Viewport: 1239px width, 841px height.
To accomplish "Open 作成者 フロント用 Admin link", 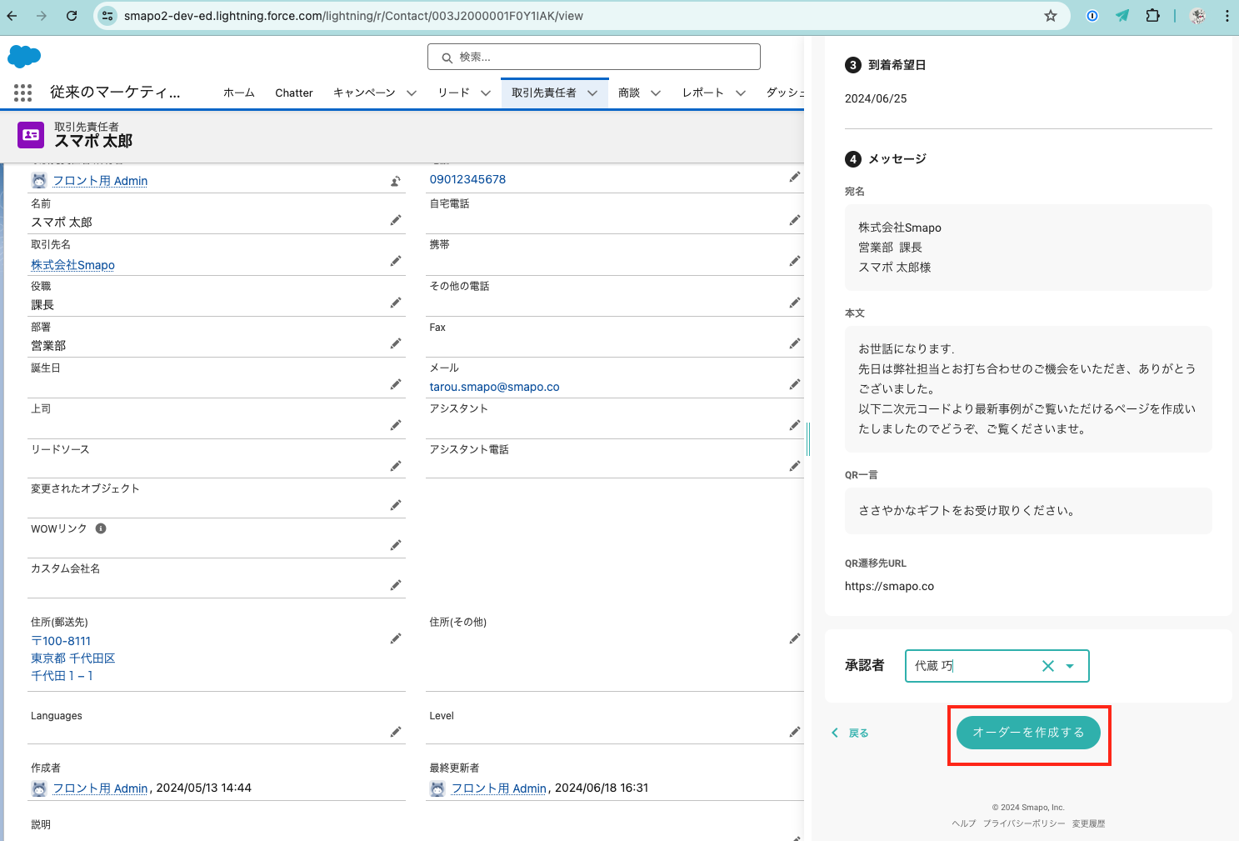I will [100, 788].
